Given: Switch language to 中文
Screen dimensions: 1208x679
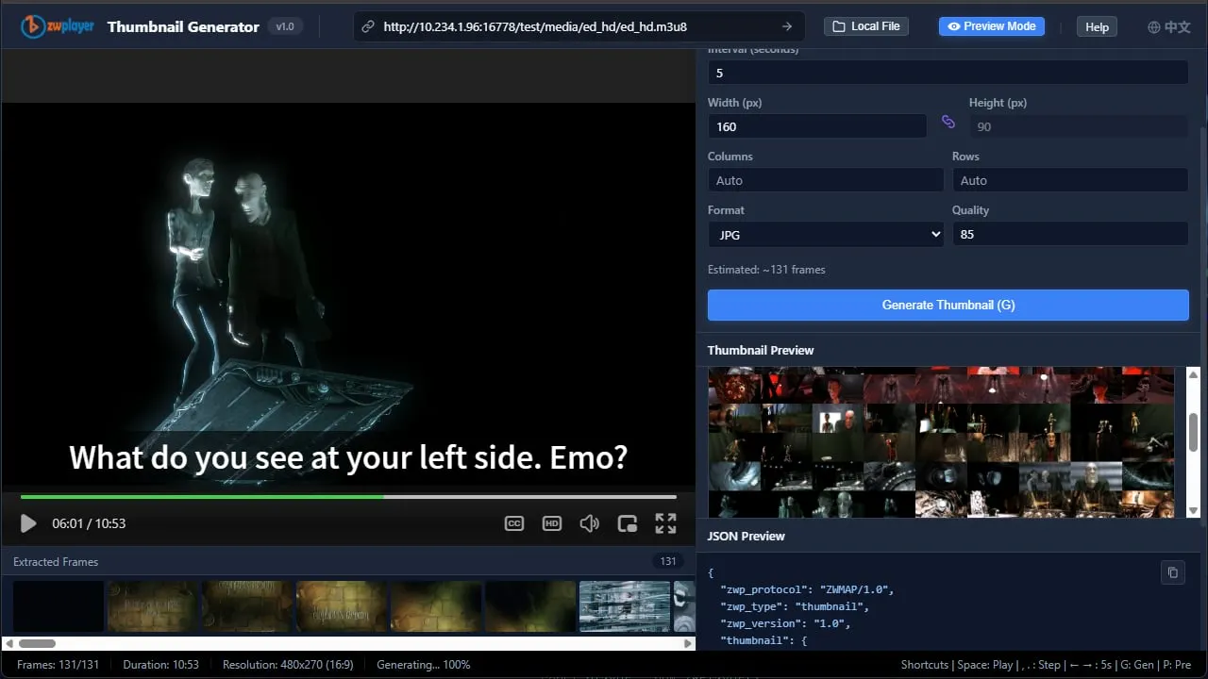Looking at the screenshot, I should click(x=1168, y=26).
